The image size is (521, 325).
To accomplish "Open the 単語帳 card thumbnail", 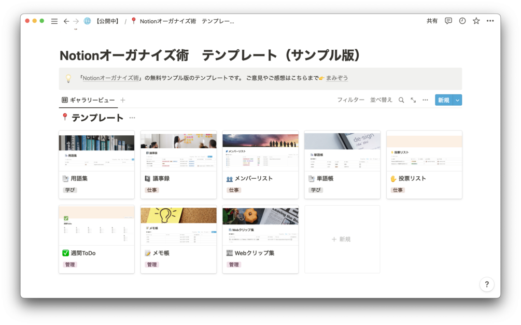I will [342, 151].
